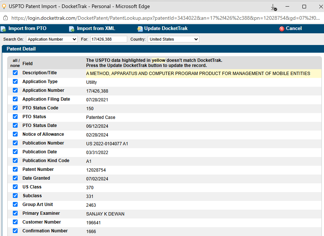View site info lock icon in address bar
Image resolution: width=324 pixels, height=236 pixels.
point(5,18)
